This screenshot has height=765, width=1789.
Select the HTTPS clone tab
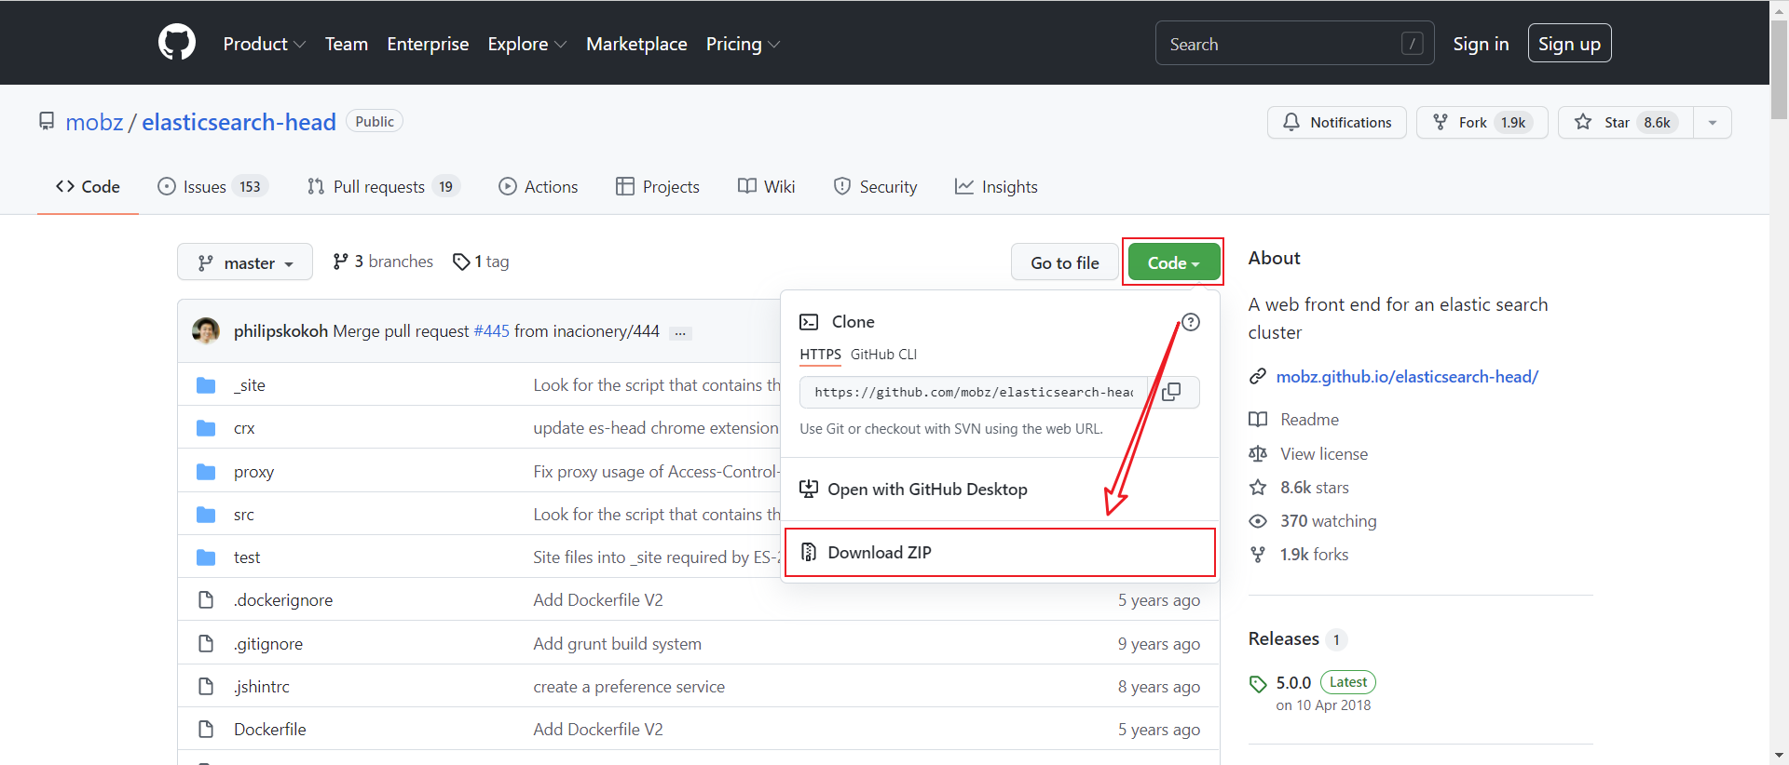(820, 355)
